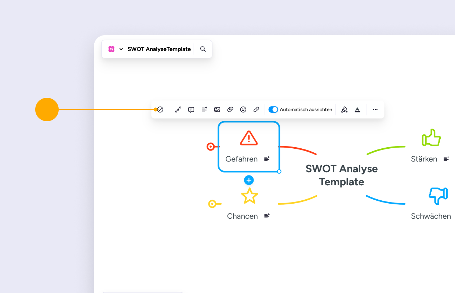Click the task checkmark icon in toolbar
This screenshot has height=293, width=455.
click(x=160, y=110)
